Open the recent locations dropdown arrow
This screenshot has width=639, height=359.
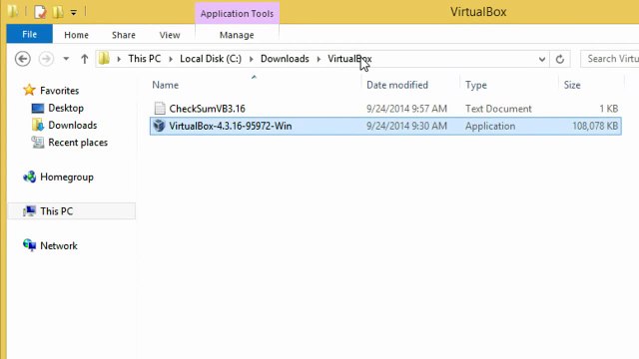[66, 59]
